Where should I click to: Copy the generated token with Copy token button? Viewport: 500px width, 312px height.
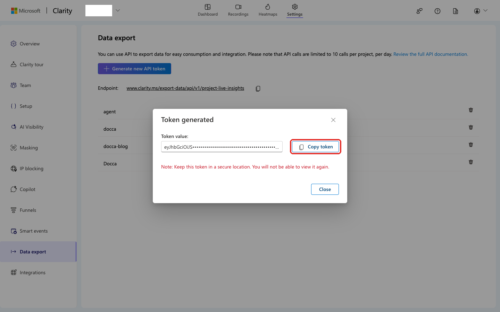[315, 147]
